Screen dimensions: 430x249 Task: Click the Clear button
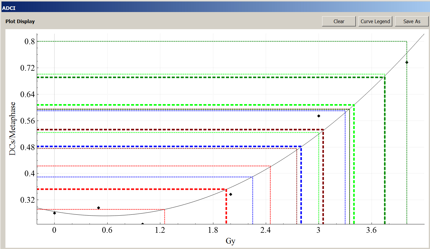339,21
